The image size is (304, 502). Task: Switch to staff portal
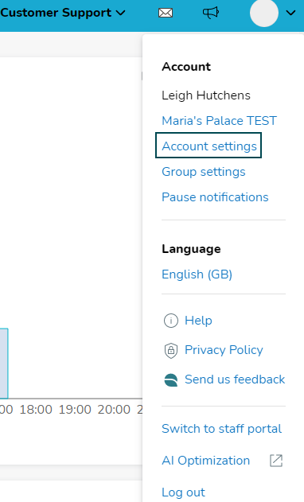(222, 429)
